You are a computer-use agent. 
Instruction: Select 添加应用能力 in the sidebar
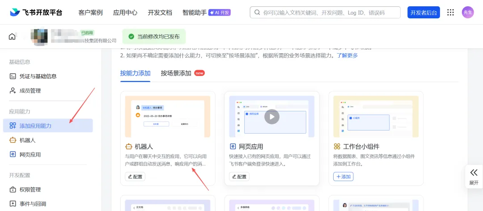[48, 126]
